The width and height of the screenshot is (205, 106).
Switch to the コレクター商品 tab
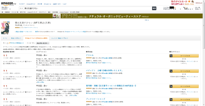[60, 38]
